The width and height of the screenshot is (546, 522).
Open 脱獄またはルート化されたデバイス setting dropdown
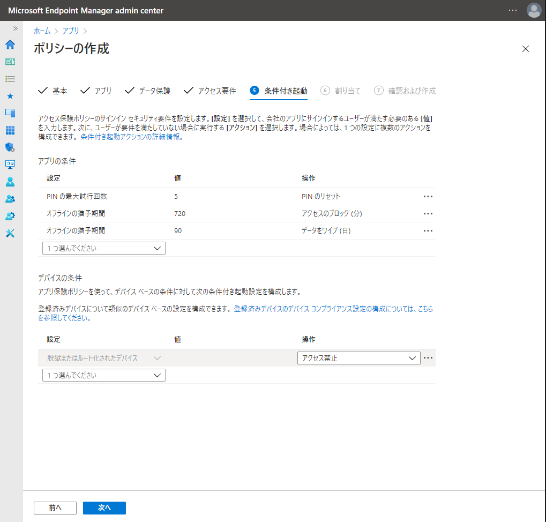click(104, 358)
